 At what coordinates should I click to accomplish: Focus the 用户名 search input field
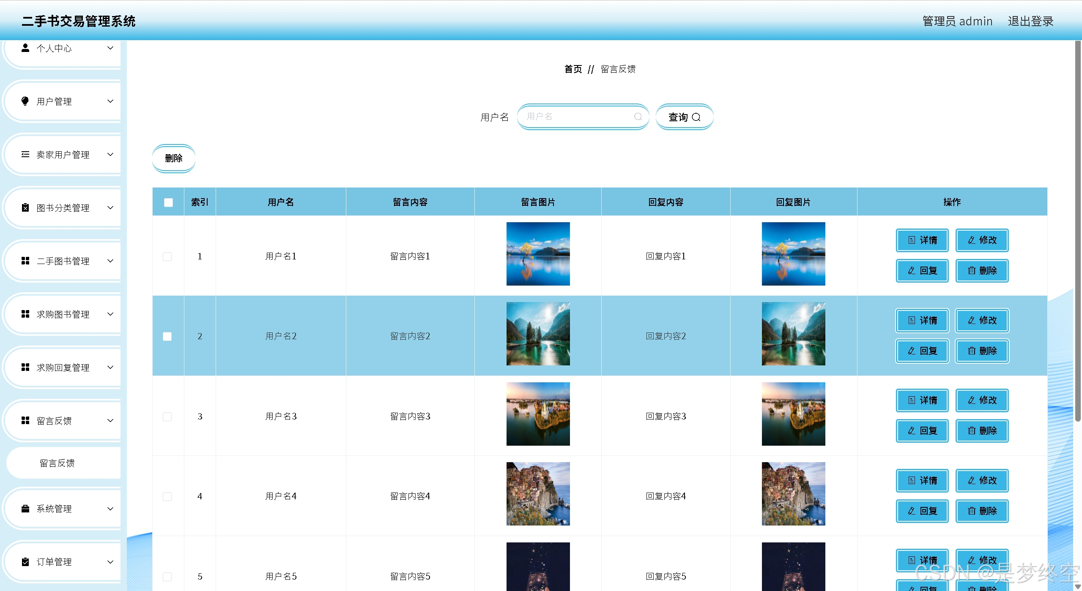click(583, 117)
